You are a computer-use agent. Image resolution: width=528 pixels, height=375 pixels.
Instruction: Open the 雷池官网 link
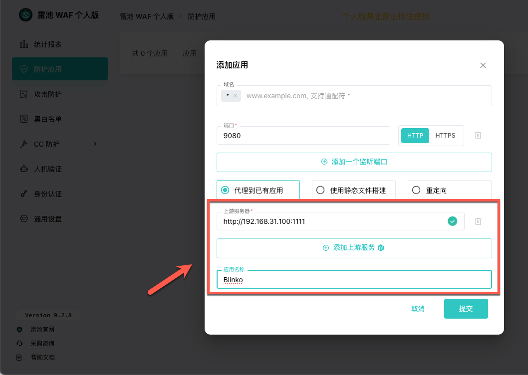[42, 329]
